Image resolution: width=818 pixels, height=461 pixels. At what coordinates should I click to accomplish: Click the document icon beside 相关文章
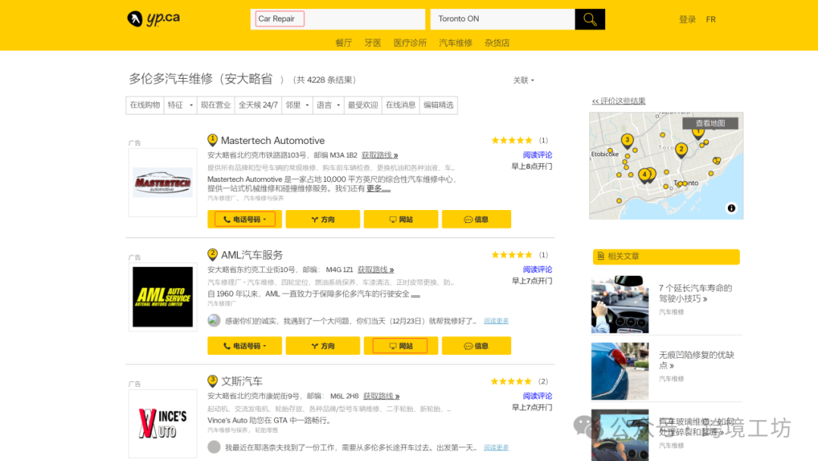(601, 256)
